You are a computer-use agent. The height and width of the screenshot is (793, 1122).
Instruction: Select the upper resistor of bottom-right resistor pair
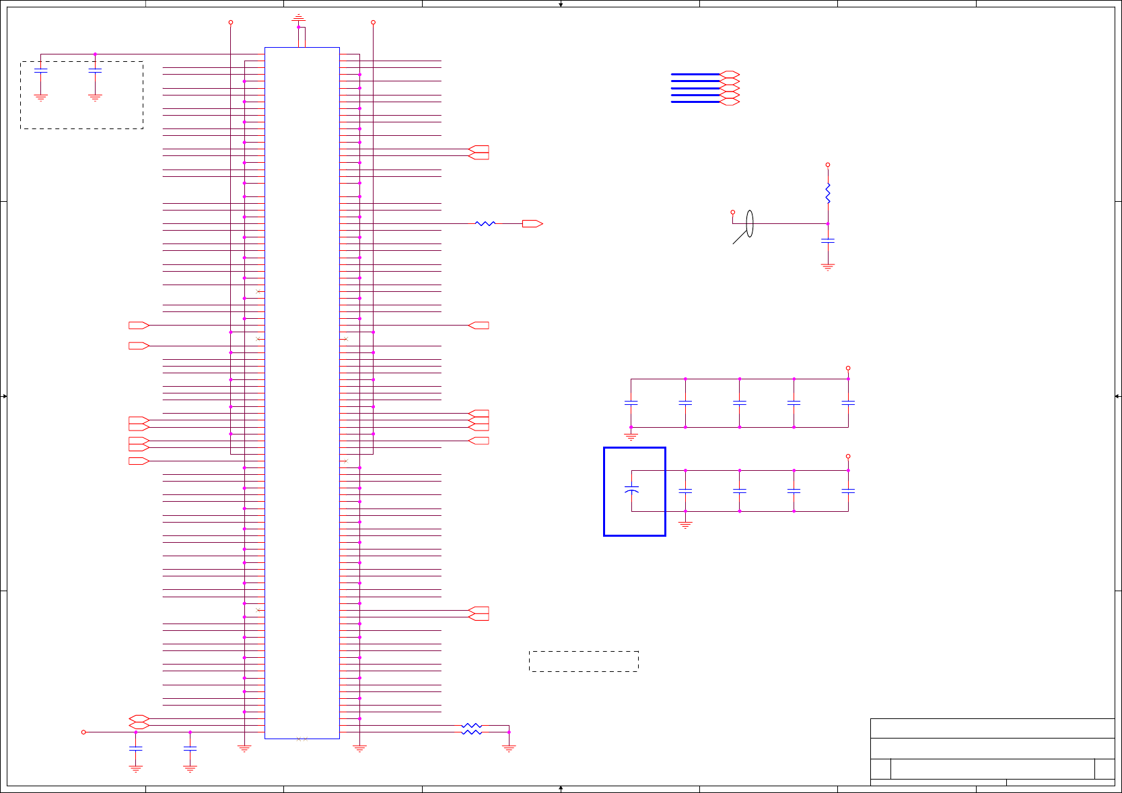click(x=472, y=725)
